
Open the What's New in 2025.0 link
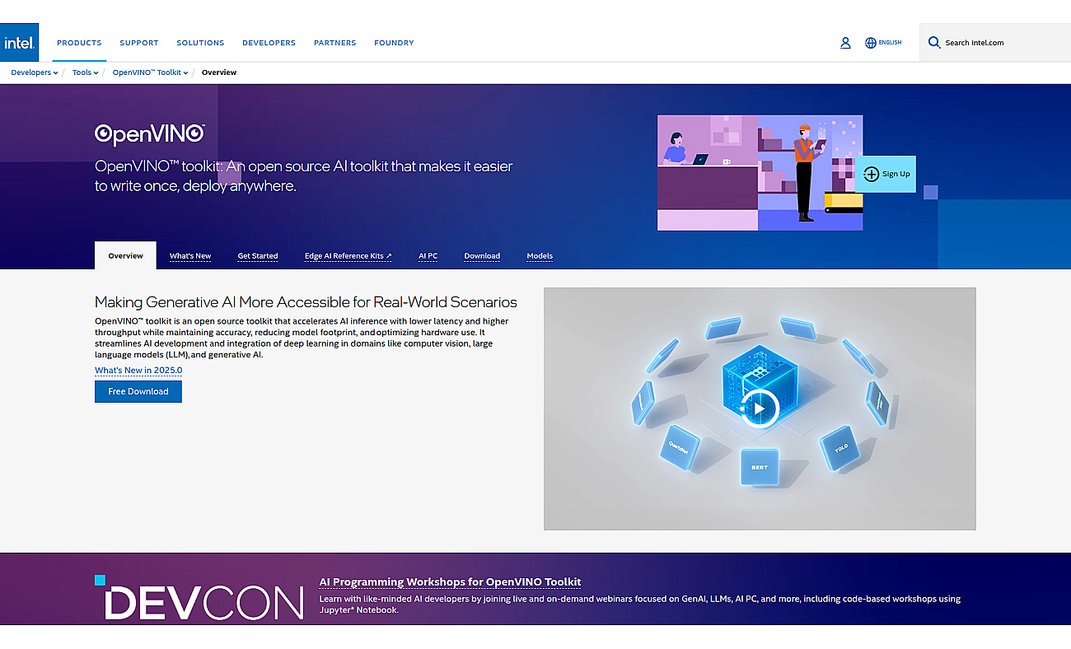138,371
